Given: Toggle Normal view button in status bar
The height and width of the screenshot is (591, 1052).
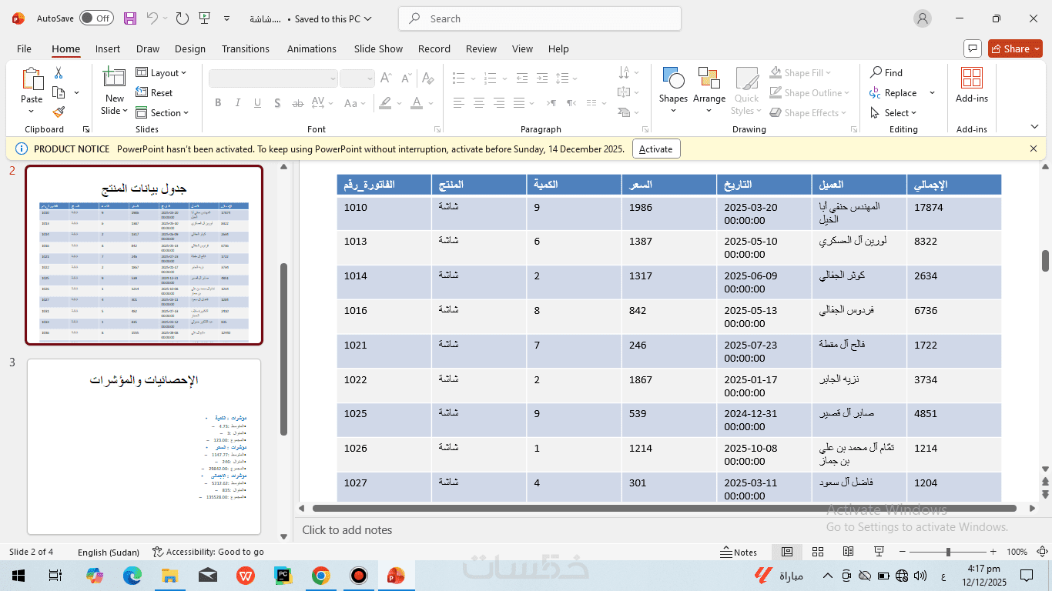Looking at the screenshot, I should (x=787, y=552).
